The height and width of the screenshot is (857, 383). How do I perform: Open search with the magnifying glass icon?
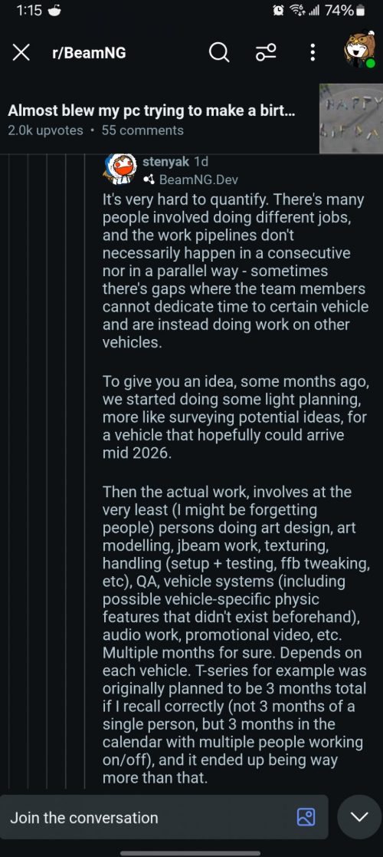(219, 53)
